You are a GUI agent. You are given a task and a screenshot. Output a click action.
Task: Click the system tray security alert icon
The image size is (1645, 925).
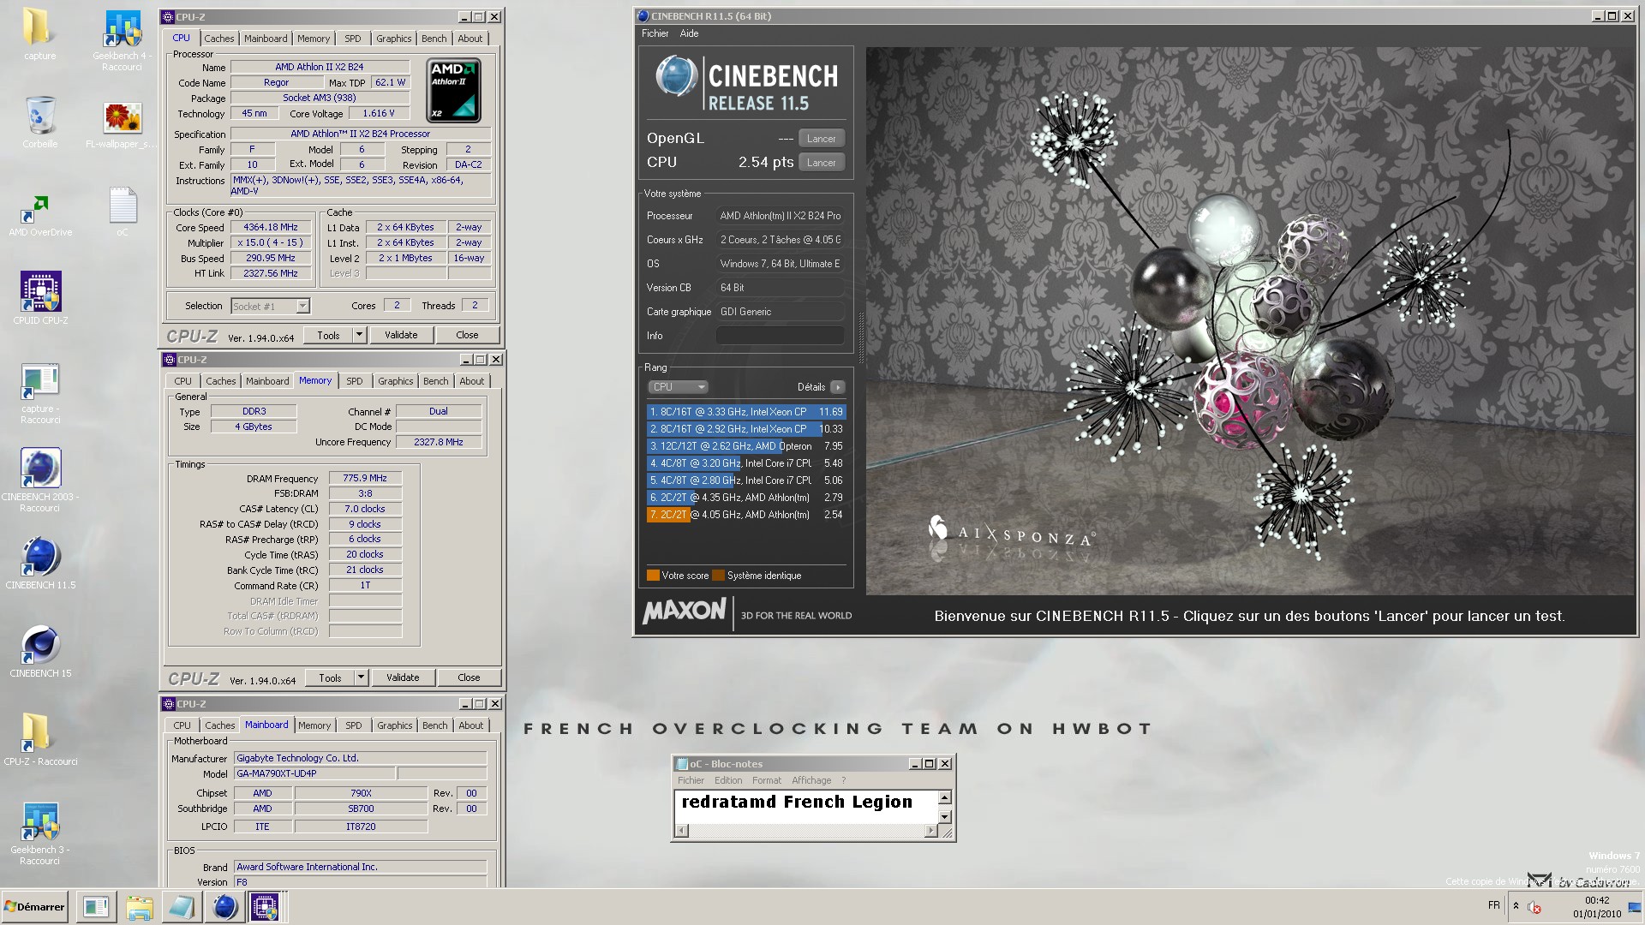[1534, 907]
